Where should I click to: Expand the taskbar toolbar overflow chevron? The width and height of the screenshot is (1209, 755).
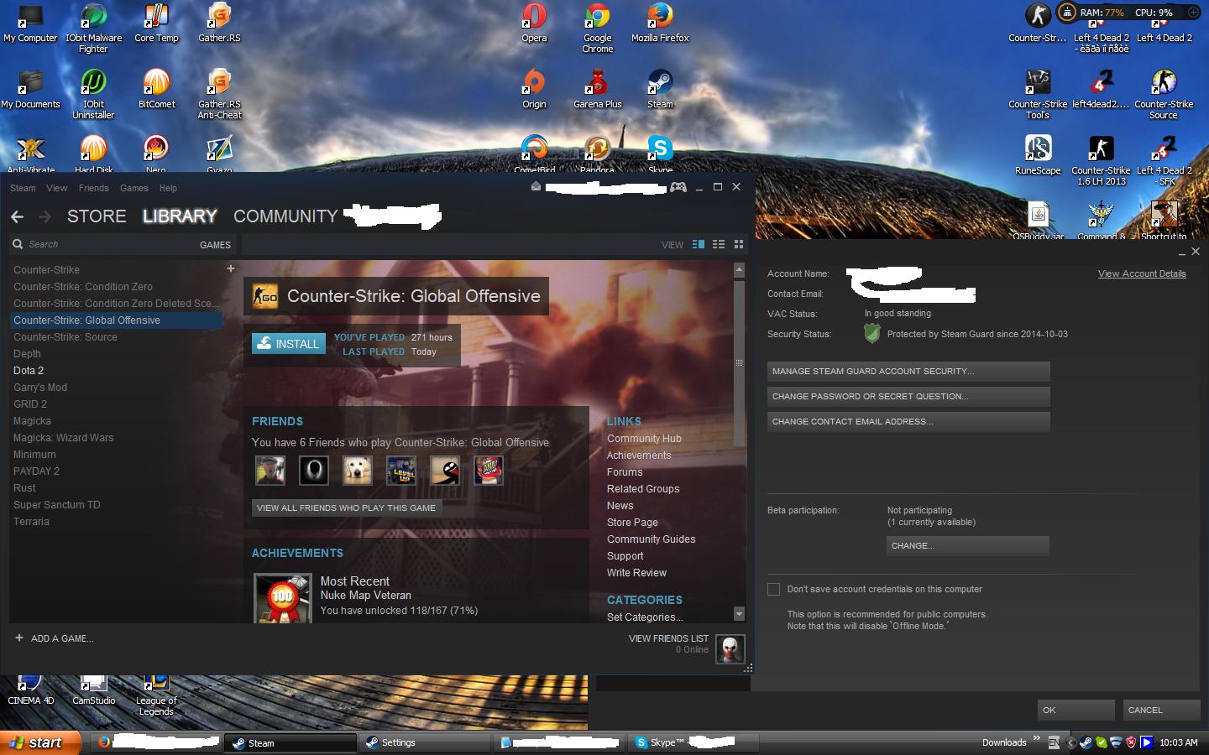coord(1037,739)
